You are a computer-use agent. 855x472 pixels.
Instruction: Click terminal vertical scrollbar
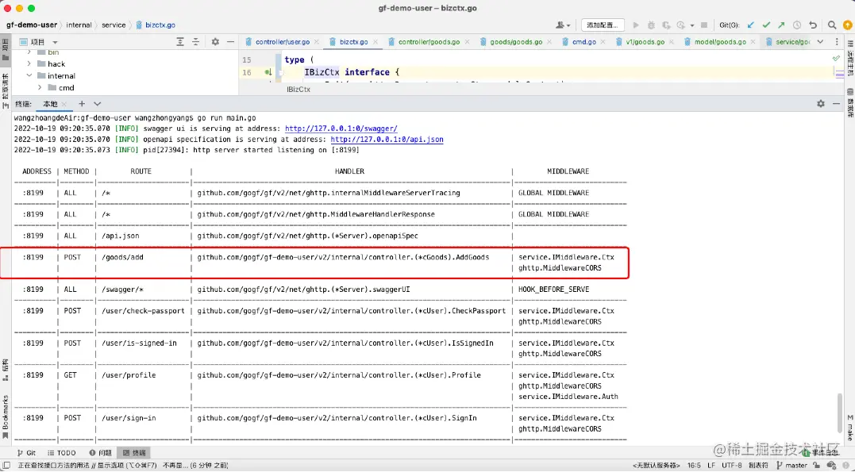[841, 414]
